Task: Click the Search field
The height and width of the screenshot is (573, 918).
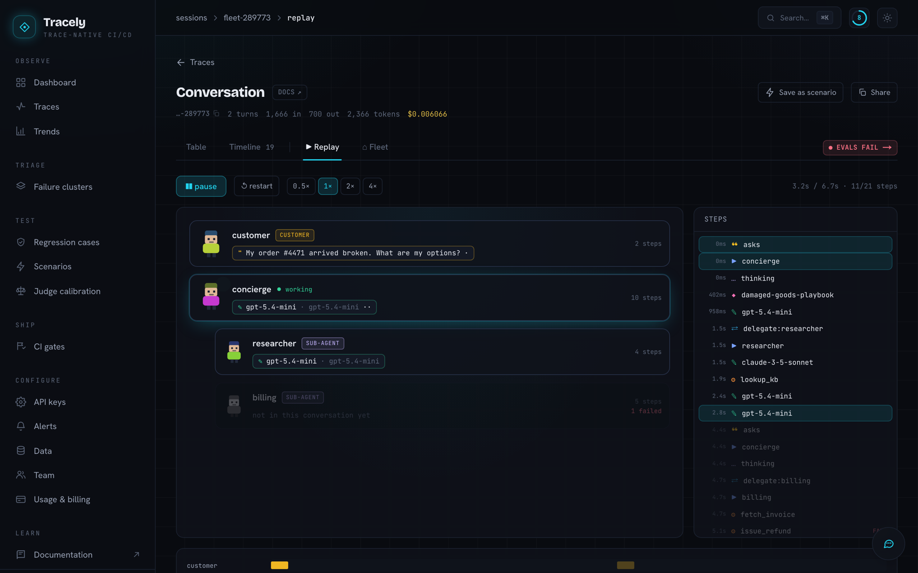Action: tap(800, 18)
